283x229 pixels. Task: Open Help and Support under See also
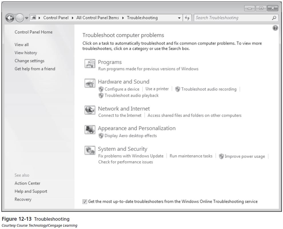pyautogui.click(x=31, y=191)
